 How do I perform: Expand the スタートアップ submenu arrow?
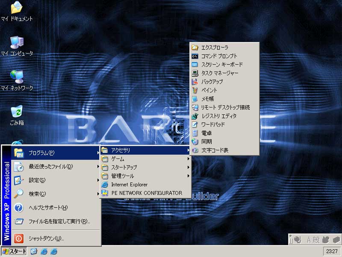[188, 167]
